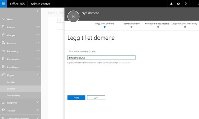Select the Oppdater DNS-innstilling step

(x=185, y=25)
